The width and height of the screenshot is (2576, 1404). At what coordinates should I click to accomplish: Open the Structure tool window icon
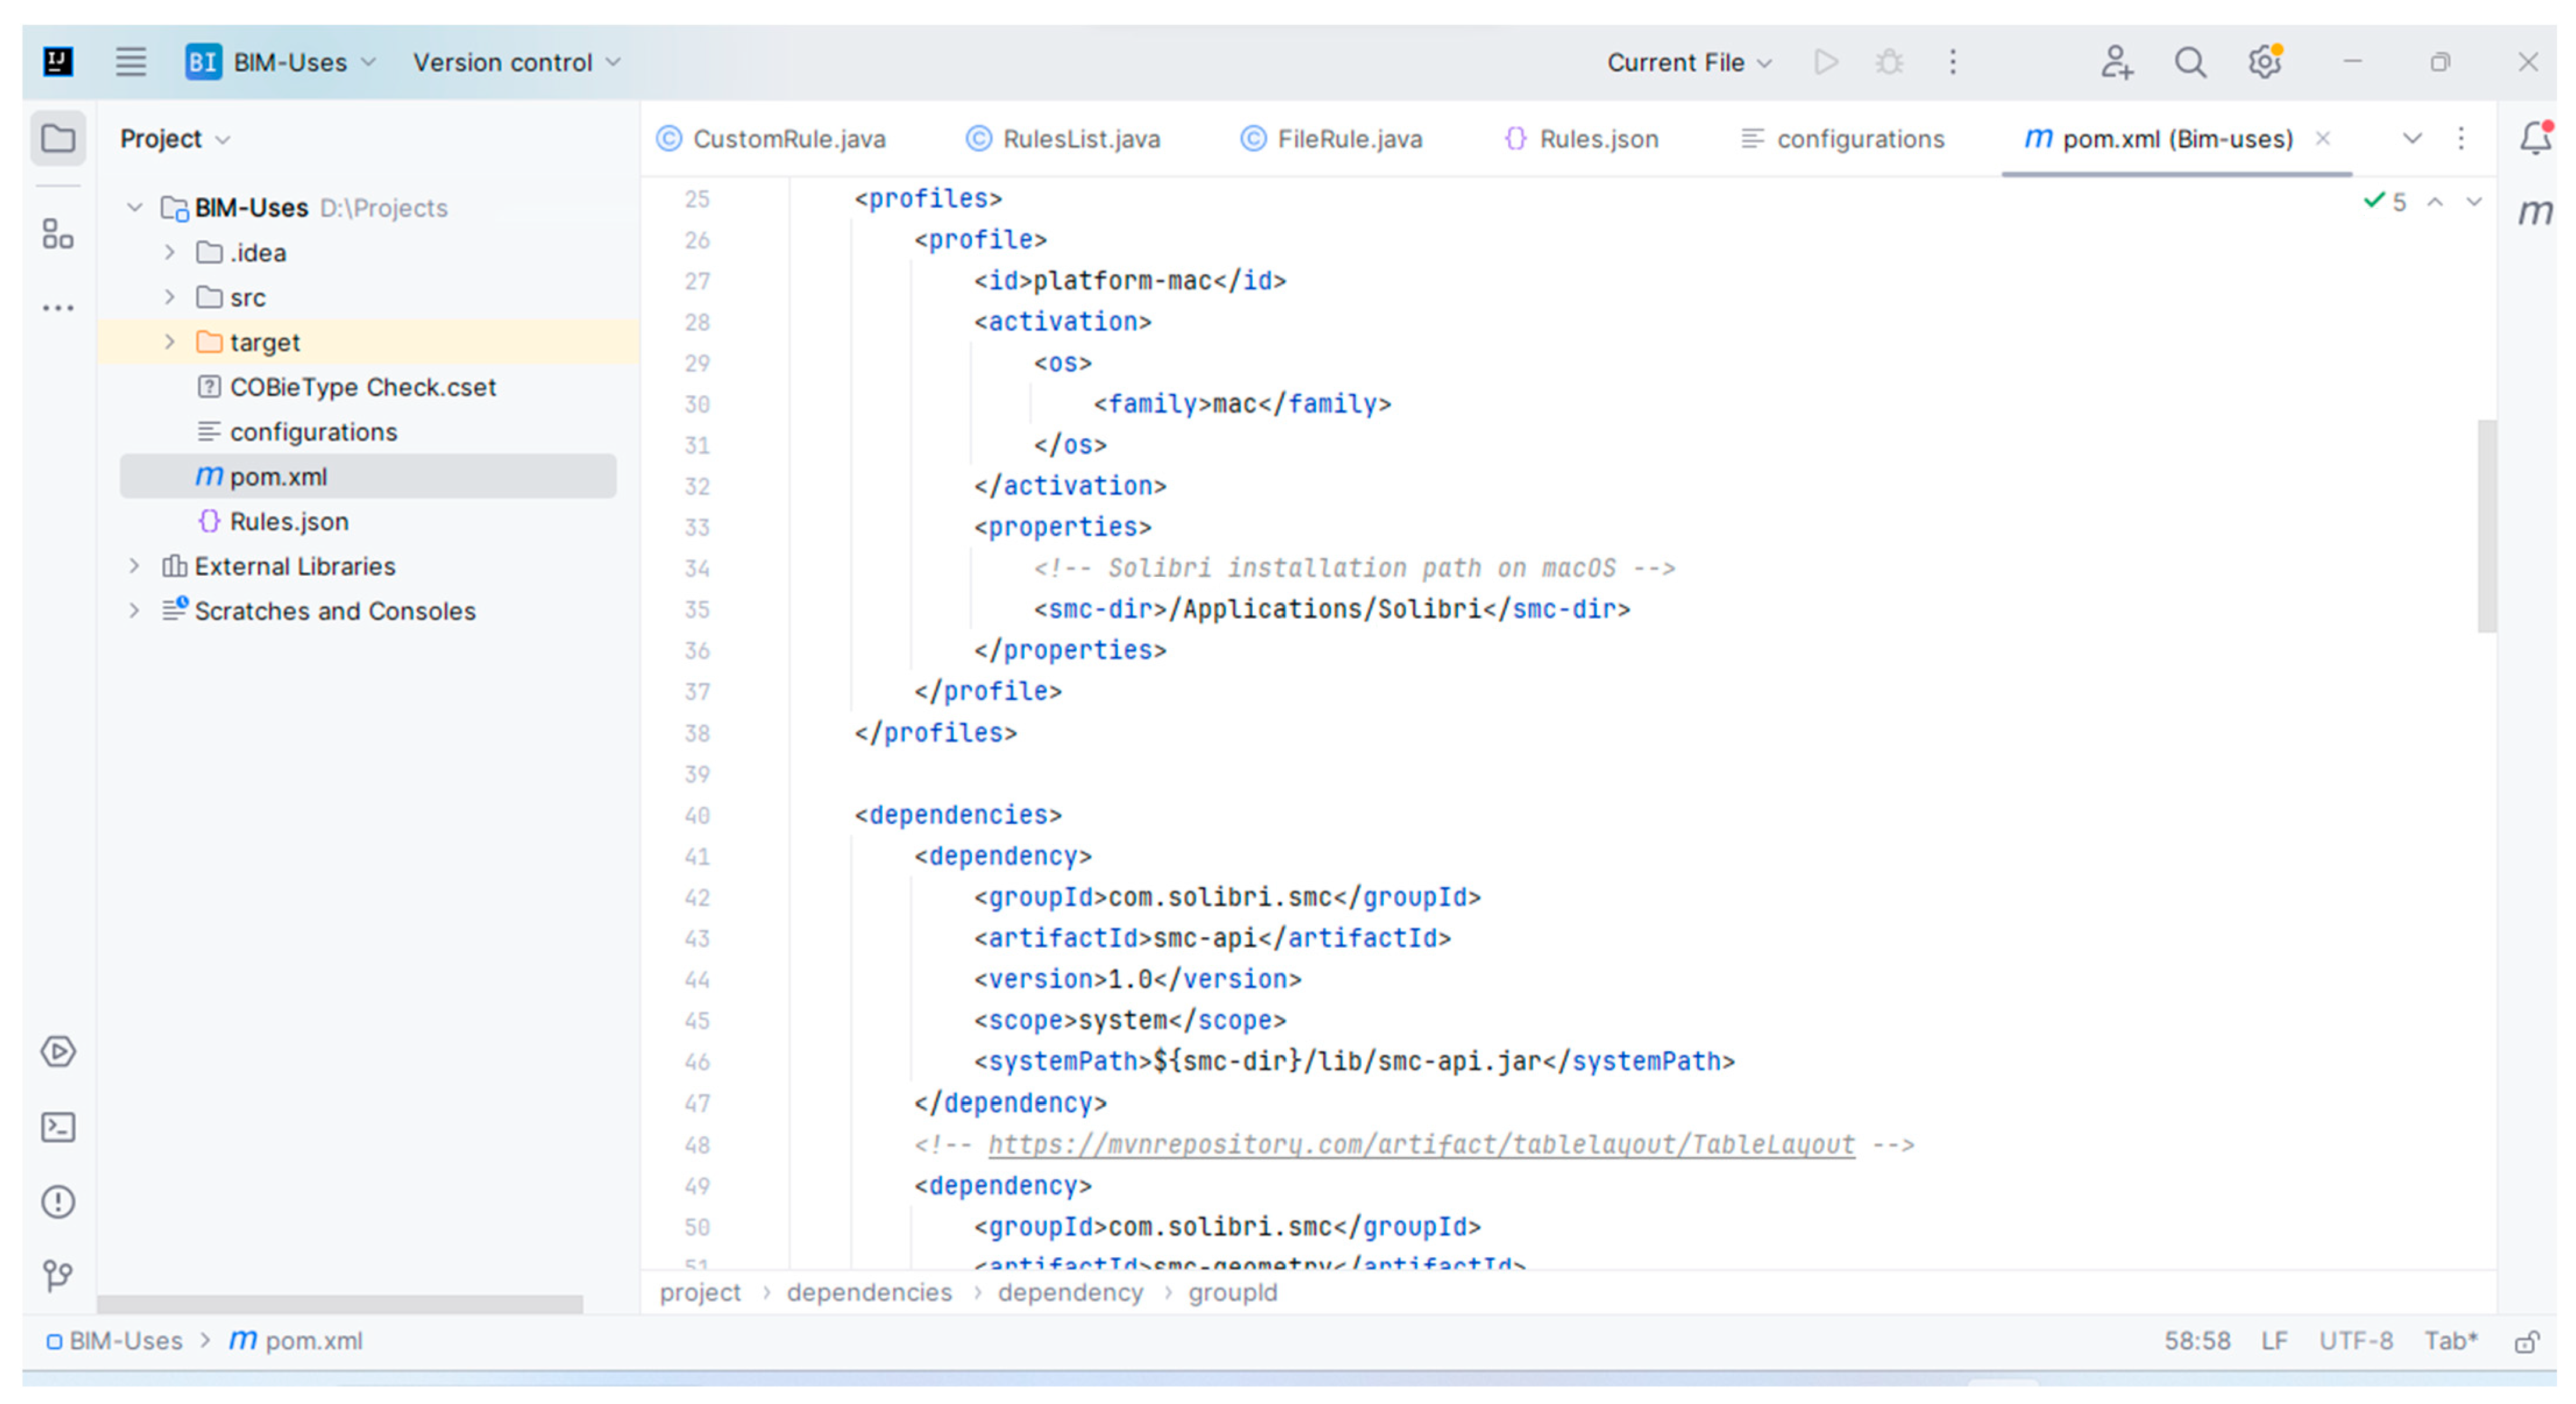[58, 235]
